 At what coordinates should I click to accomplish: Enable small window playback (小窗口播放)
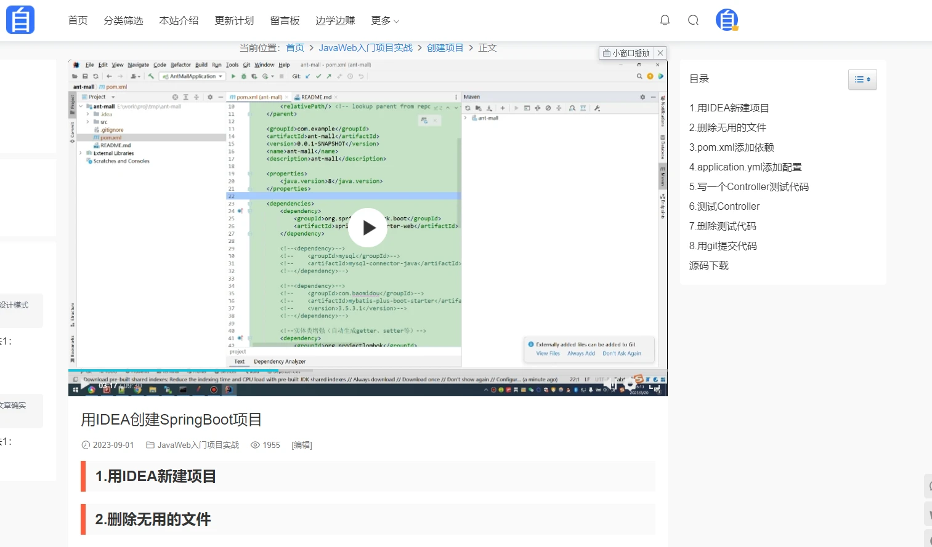click(626, 53)
